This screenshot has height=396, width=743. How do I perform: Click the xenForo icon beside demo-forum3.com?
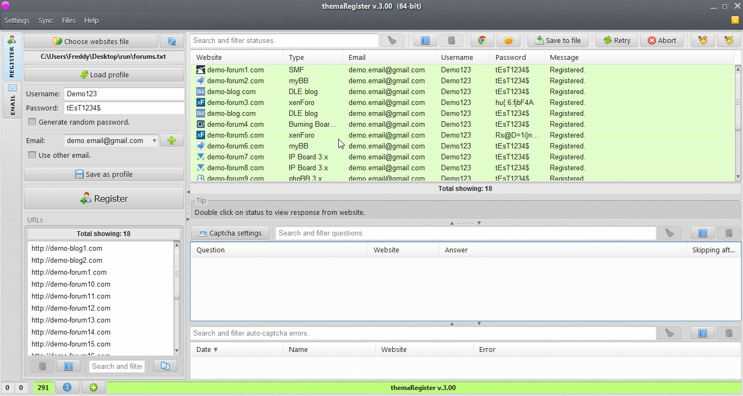(201, 102)
